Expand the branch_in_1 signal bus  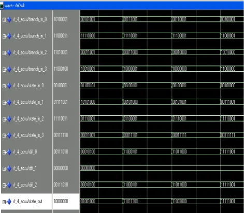pos(4,36)
